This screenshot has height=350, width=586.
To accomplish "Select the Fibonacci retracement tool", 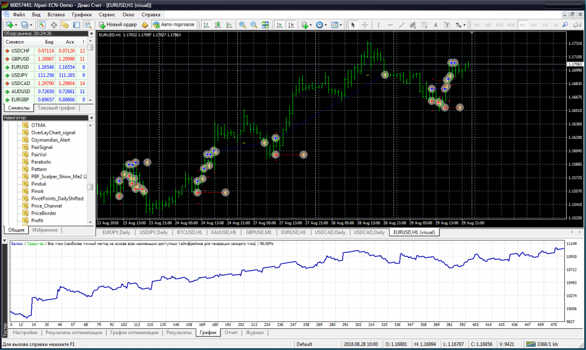I will 424,25.
